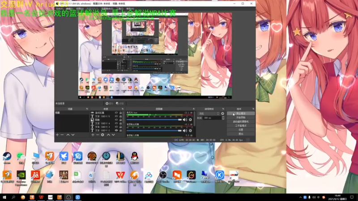358x201 pixels.
Task: Open GeForce Experience desktop shortcut
Action: tap(21, 178)
